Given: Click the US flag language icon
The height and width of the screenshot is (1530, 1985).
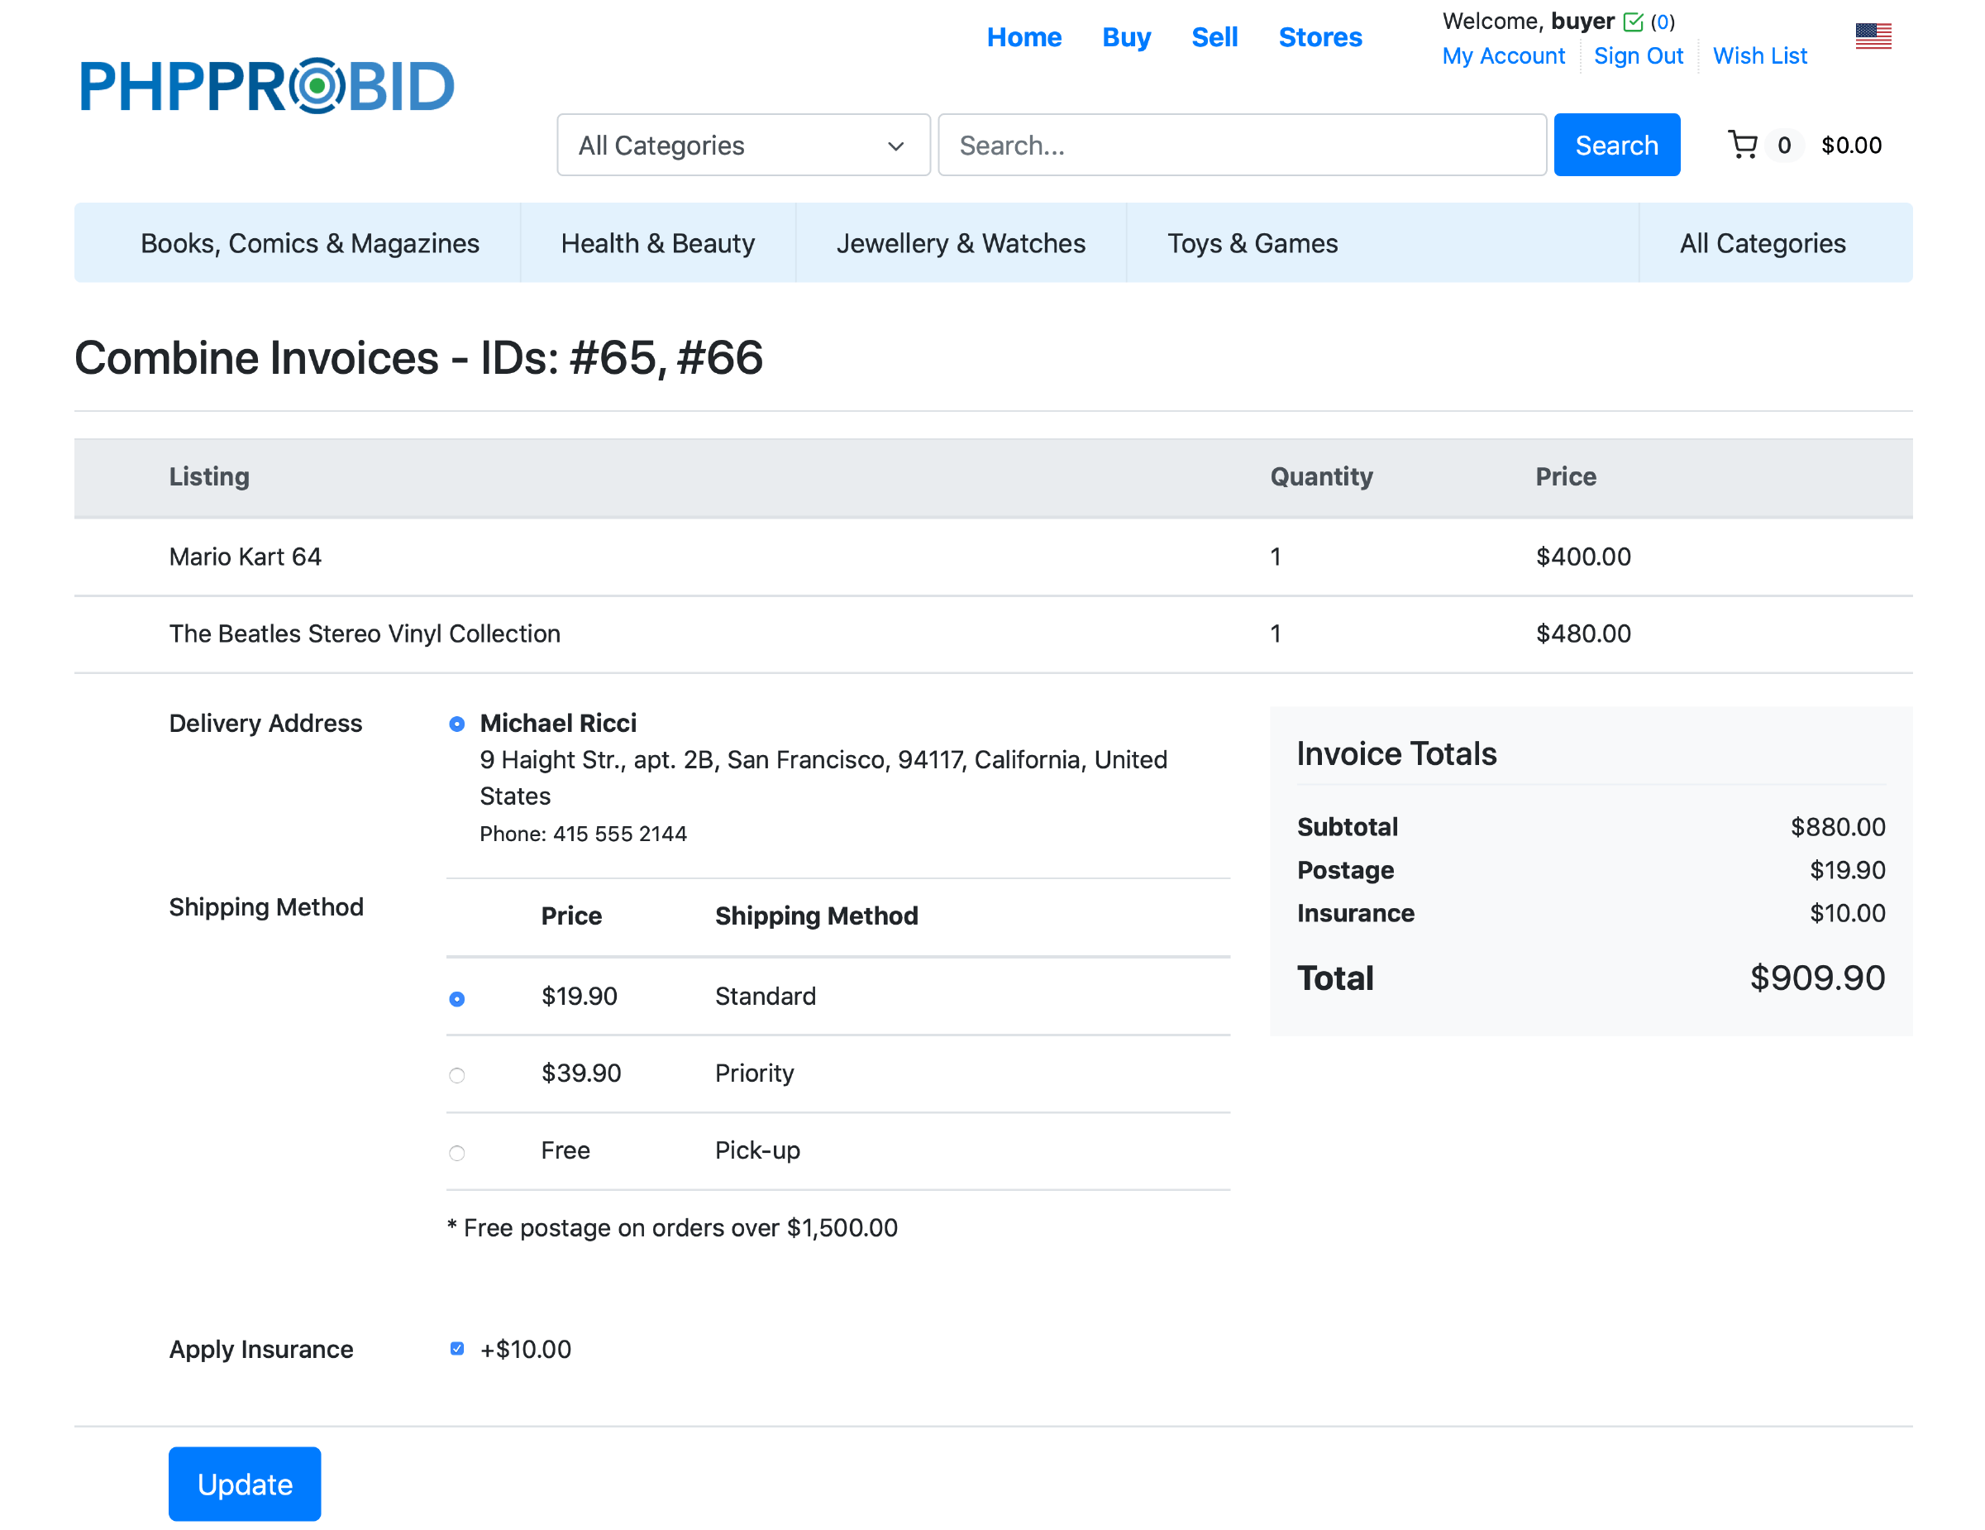Looking at the screenshot, I should tap(1873, 36).
